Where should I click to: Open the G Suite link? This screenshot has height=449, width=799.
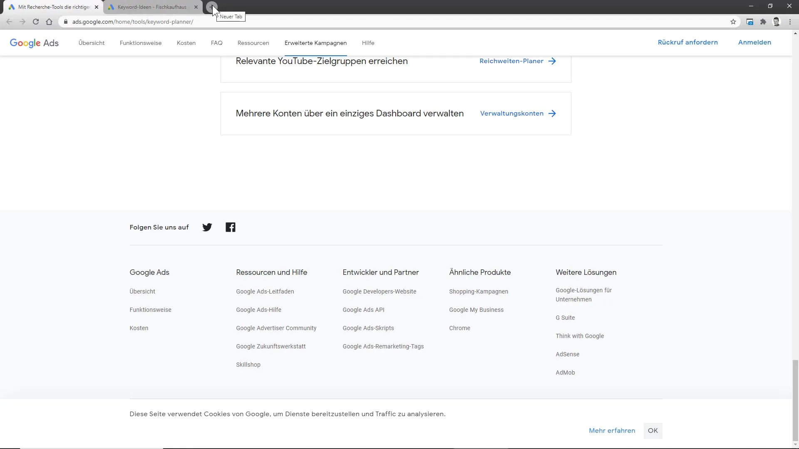click(565, 318)
